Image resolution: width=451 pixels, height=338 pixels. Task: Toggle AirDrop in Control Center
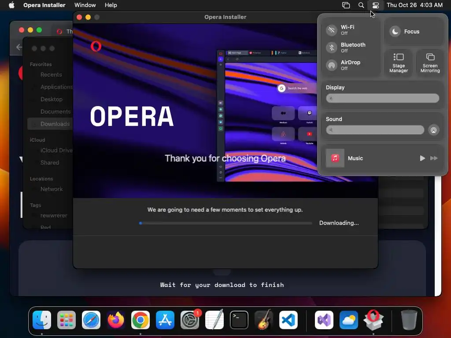[x=331, y=65]
